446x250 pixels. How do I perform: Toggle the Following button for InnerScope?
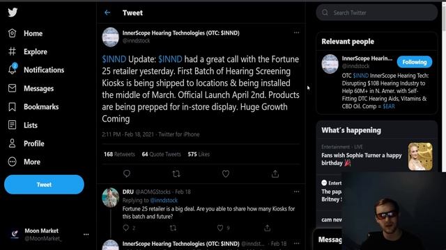(415, 62)
